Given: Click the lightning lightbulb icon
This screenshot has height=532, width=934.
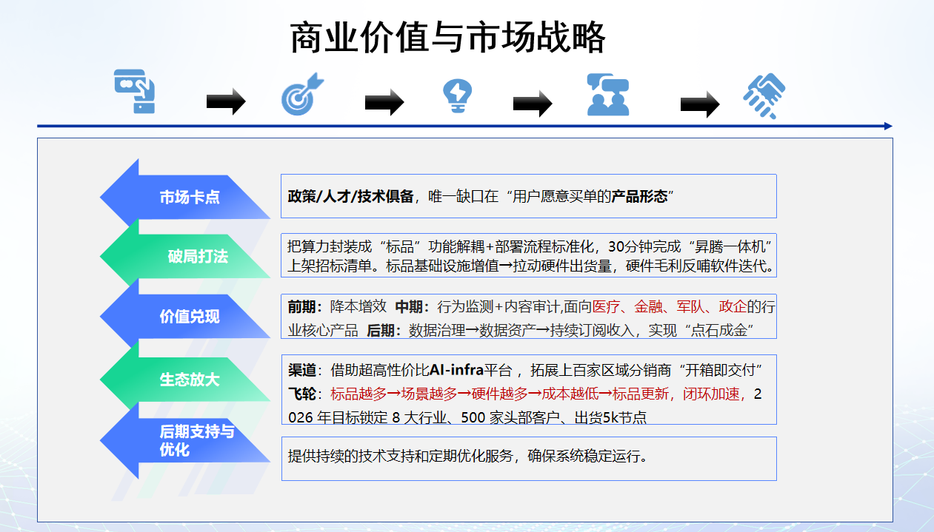Looking at the screenshot, I should pyautogui.click(x=458, y=94).
